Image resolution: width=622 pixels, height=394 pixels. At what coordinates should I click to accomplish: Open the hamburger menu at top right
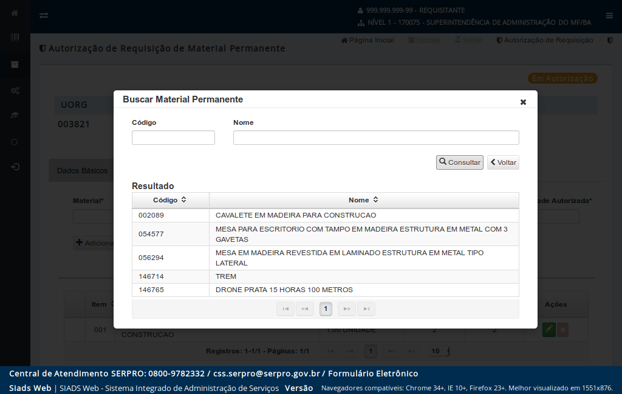[609, 15]
